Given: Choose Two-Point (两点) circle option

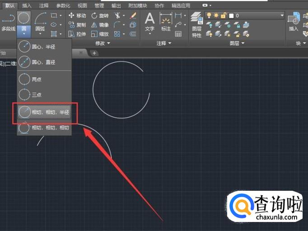Looking at the screenshot, I should (44, 79).
